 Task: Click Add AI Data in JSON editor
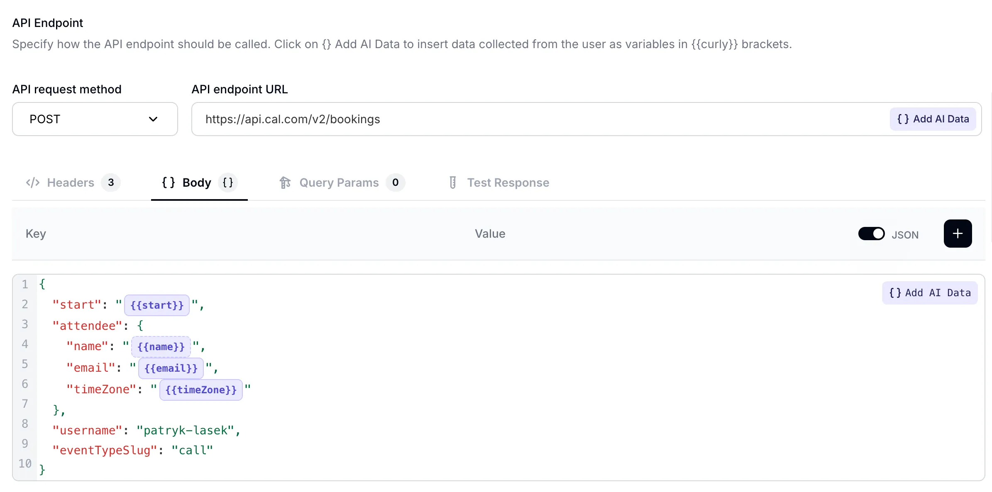click(929, 293)
